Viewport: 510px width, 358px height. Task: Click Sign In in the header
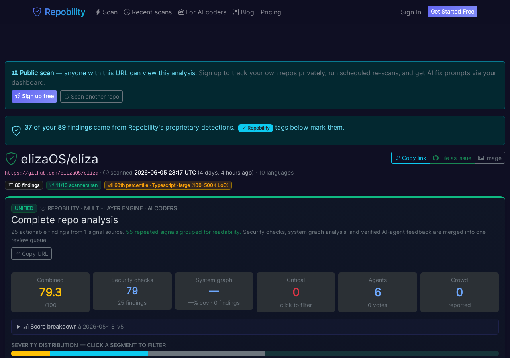(x=411, y=12)
